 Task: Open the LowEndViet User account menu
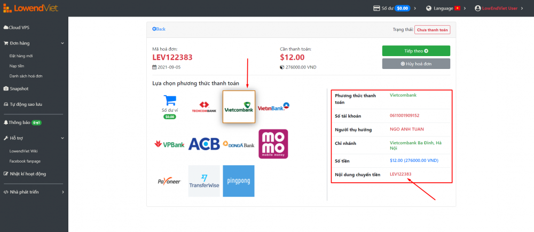click(x=499, y=8)
